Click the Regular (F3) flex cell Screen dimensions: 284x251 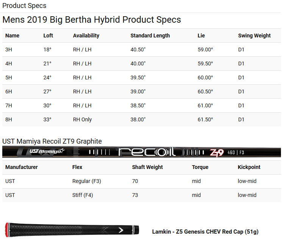87,181
